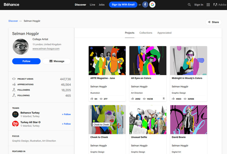Switch to the Collections tab

[x=146, y=33]
